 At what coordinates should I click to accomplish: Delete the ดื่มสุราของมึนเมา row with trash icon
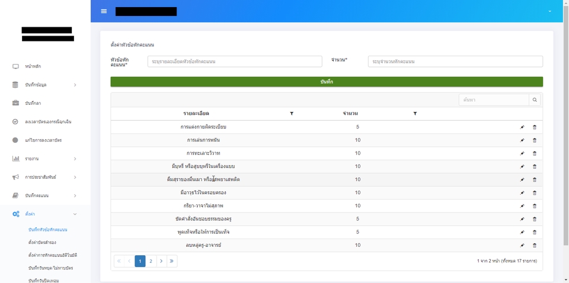tap(535, 180)
